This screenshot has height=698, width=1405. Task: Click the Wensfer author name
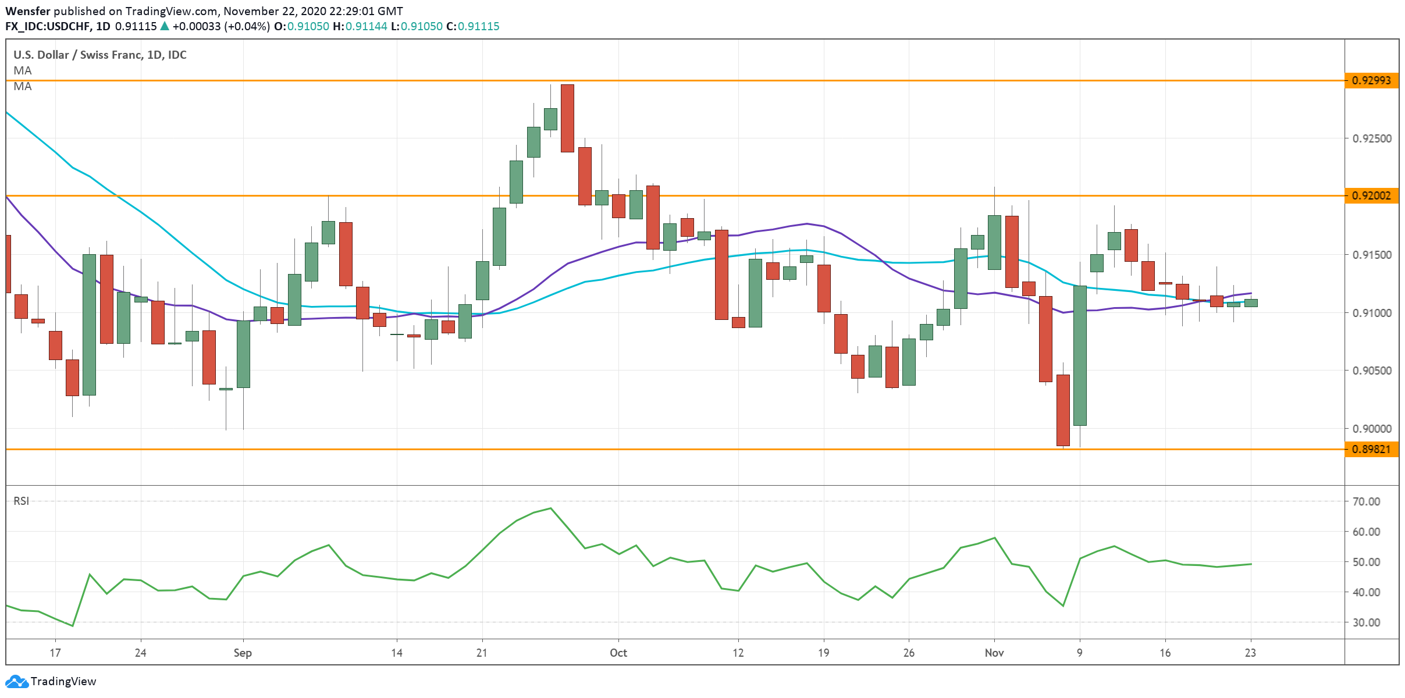point(28,11)
